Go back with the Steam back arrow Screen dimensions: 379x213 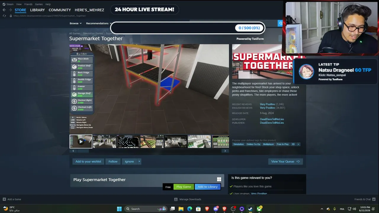pos(4,10)
